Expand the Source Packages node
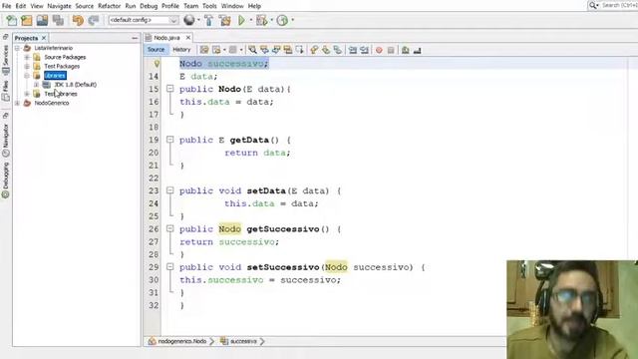638x359 pixels. (x=27, y=57)
